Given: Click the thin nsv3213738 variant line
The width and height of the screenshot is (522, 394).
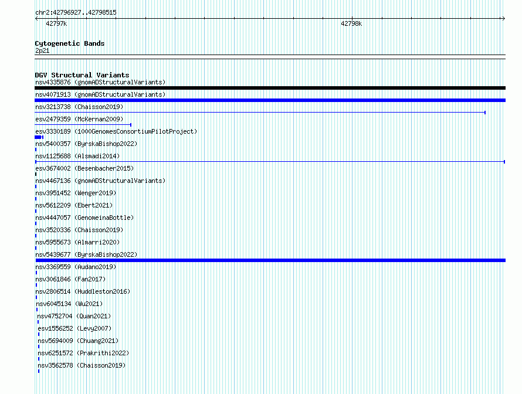Looking at the screenshot, I should click(260, 113).
